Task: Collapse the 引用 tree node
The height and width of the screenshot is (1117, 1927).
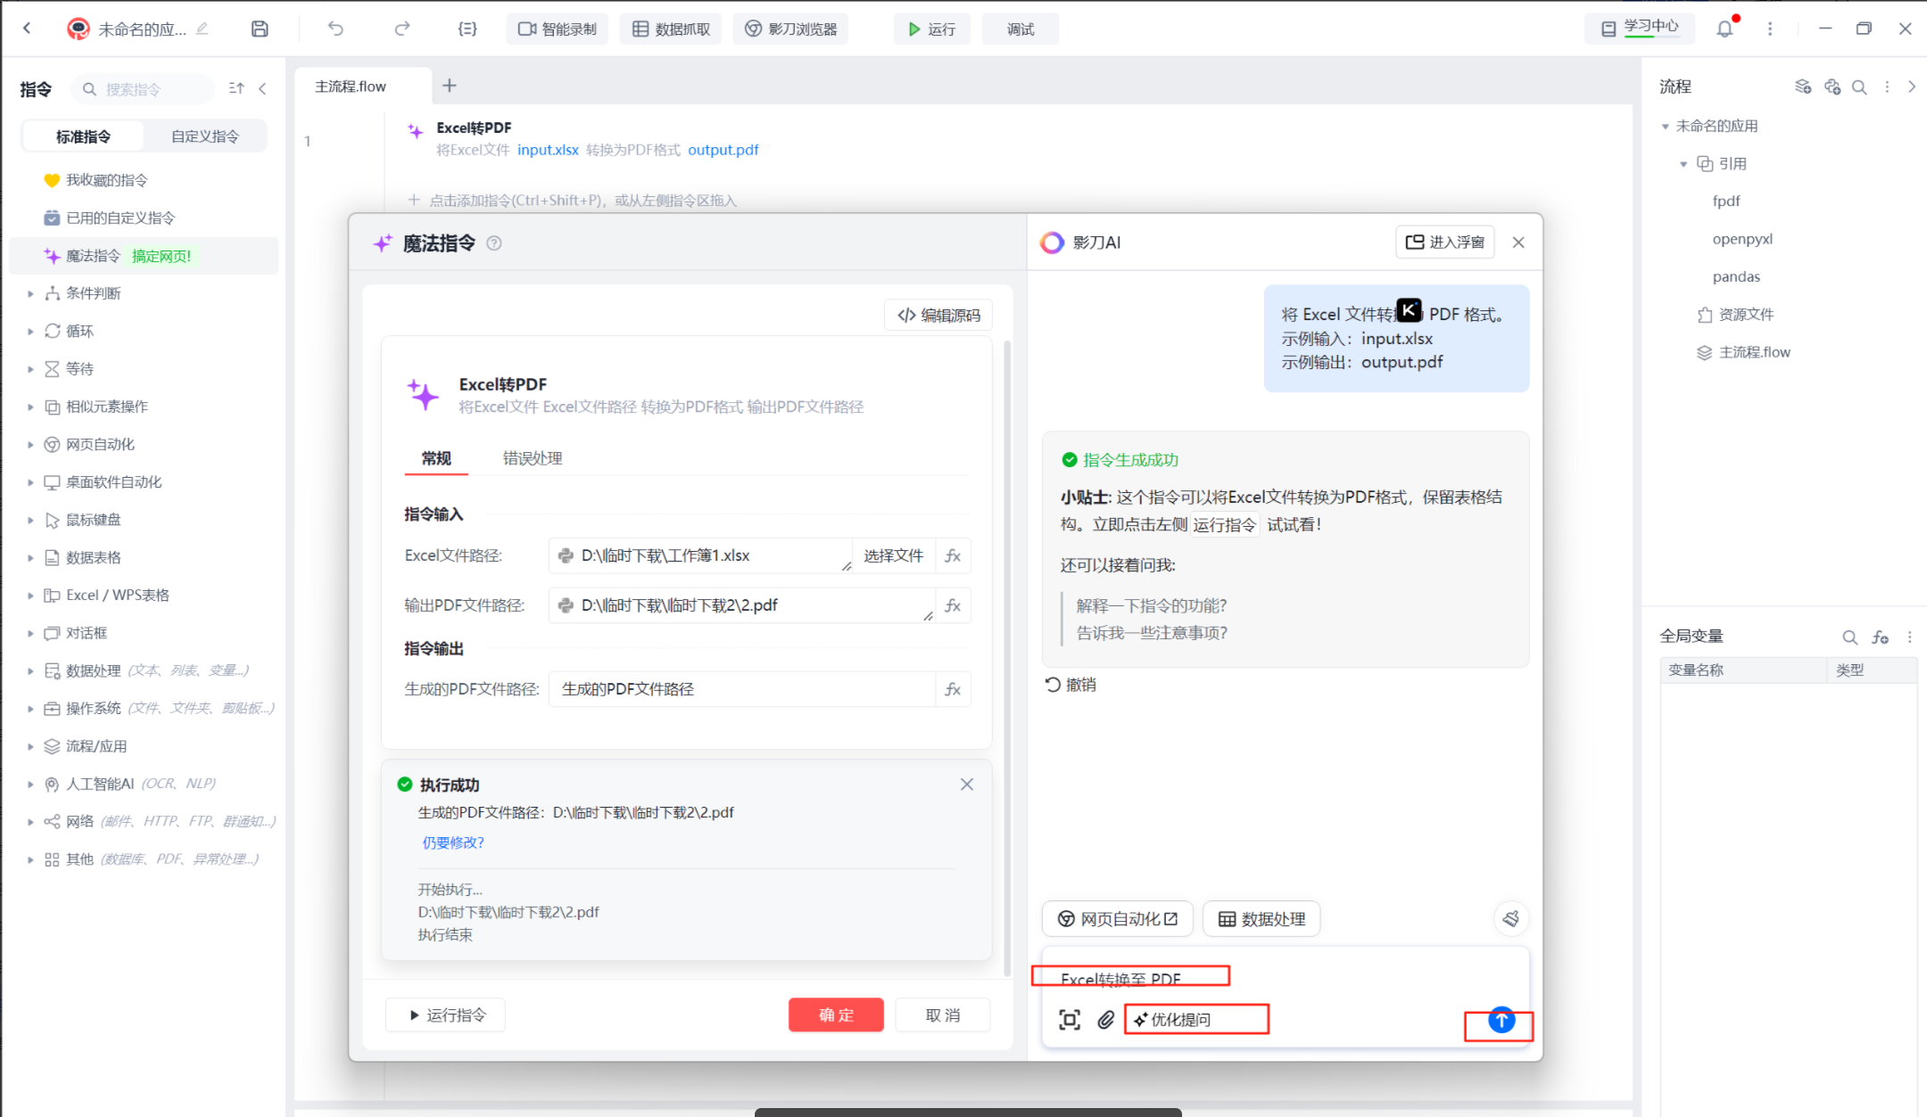Action: point(1683,163)
